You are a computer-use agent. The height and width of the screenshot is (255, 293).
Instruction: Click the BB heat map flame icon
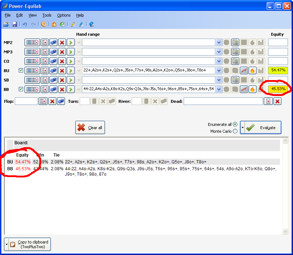pos(253,89)
